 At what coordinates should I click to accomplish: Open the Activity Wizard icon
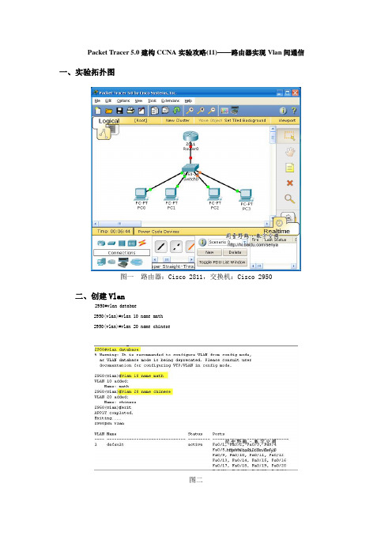(141, 111)
